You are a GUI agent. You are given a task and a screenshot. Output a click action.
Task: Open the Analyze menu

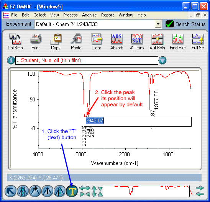(x=89, y=15)
